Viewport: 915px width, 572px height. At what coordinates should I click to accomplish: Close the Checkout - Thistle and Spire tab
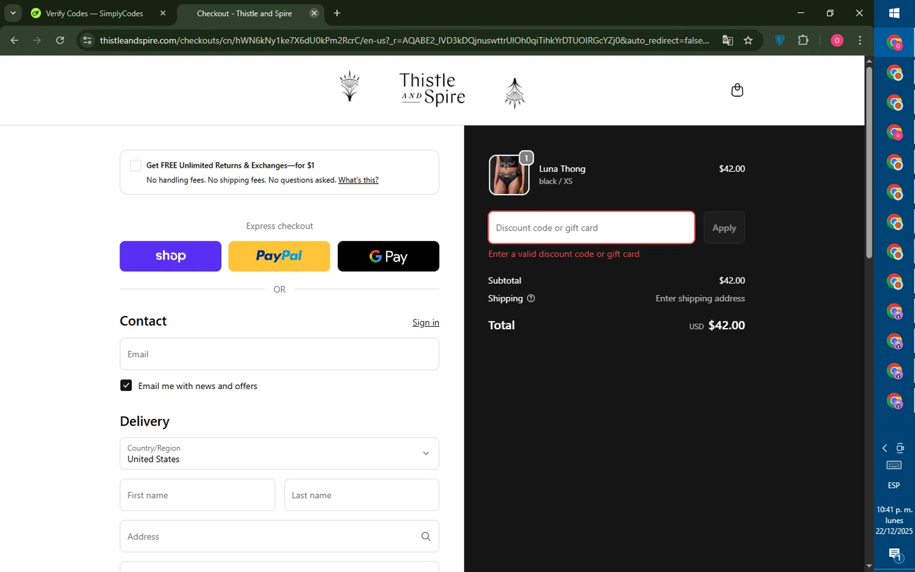(x=314, y=13)
